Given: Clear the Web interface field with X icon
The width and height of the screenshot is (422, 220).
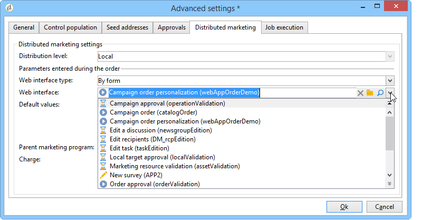Looking at the screenshot, I should coord(361,93).
